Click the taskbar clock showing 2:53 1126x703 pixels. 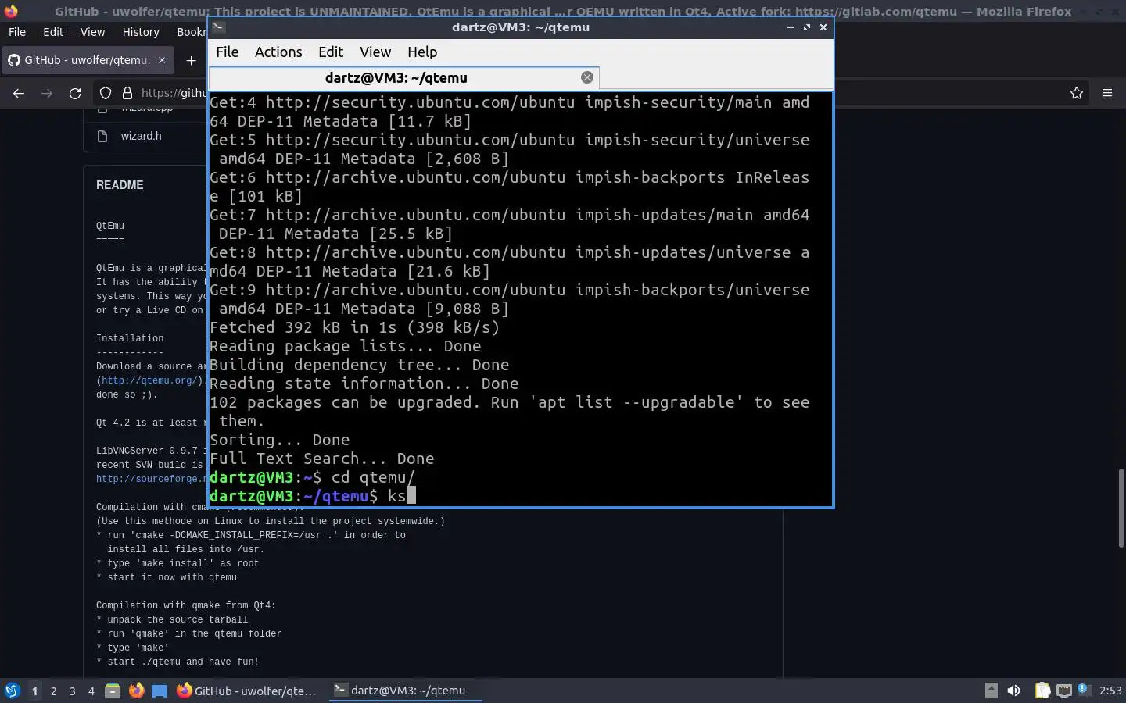coord(1110,691)
